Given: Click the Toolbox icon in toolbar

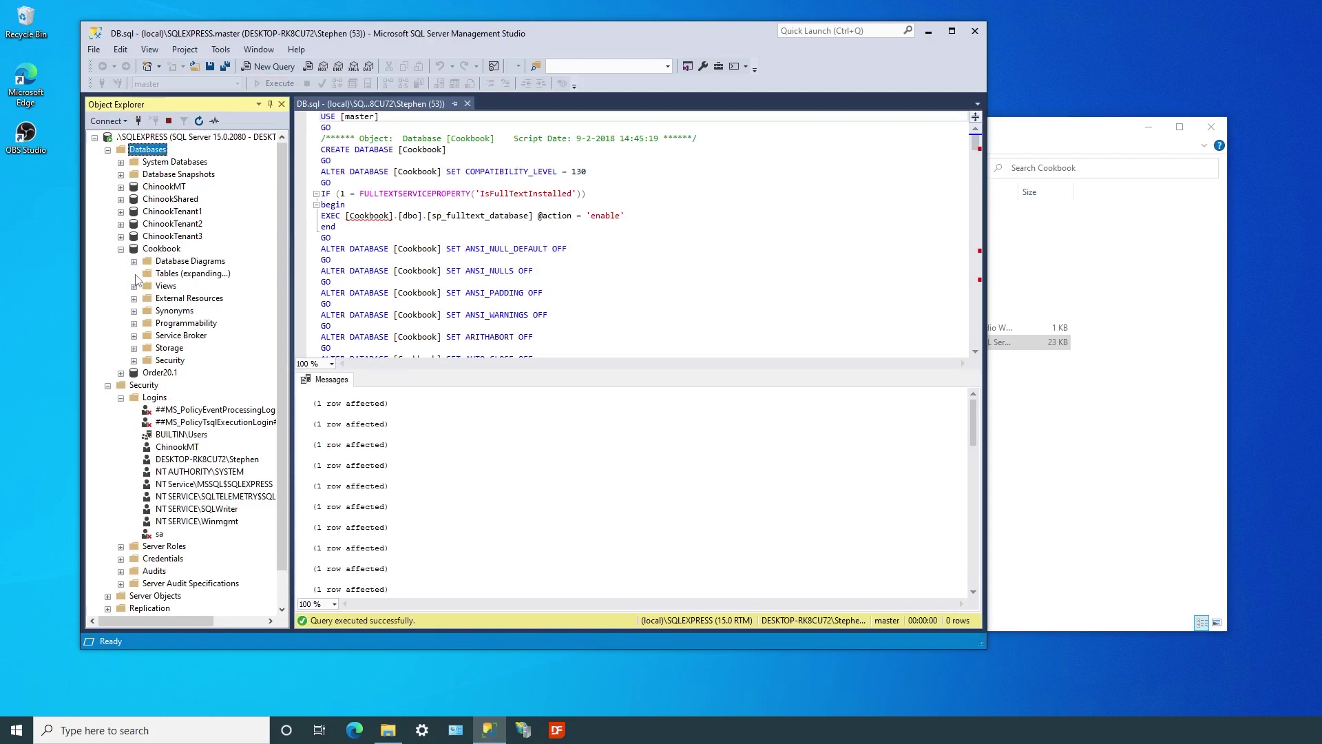Looking at the screenshot, I should point(718,66).
